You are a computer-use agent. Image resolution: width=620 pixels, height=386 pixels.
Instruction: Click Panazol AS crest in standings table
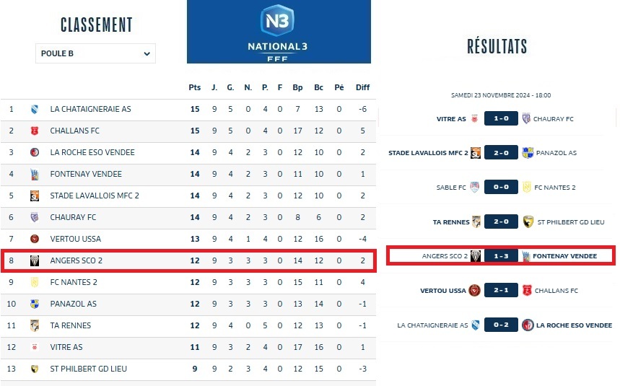pos(34,304)
